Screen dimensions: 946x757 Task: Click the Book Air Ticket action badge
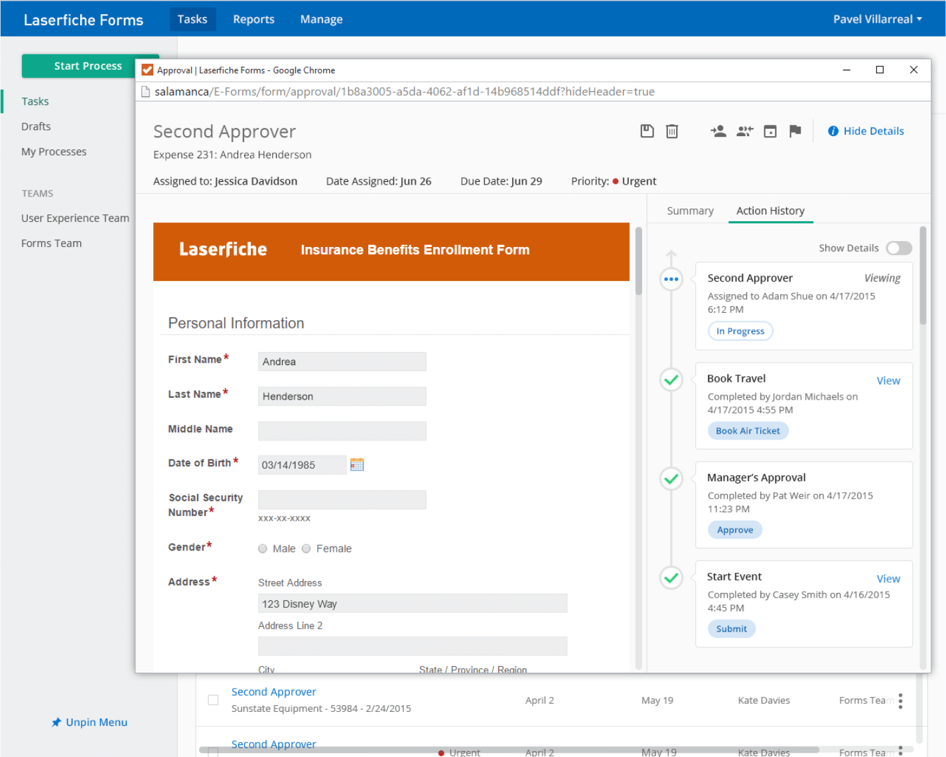point(748,430)
